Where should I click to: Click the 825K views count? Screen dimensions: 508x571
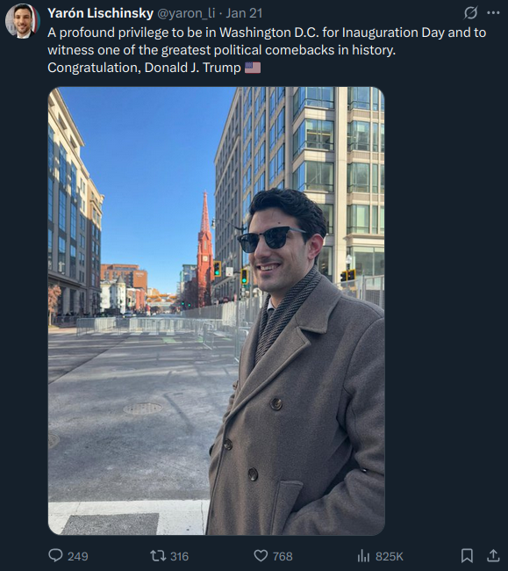(390, 556)
